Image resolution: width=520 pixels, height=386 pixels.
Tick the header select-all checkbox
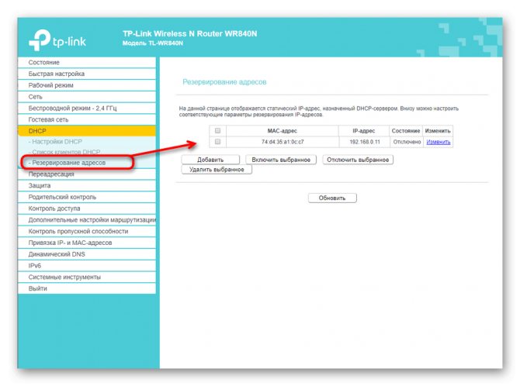[217, 130]
